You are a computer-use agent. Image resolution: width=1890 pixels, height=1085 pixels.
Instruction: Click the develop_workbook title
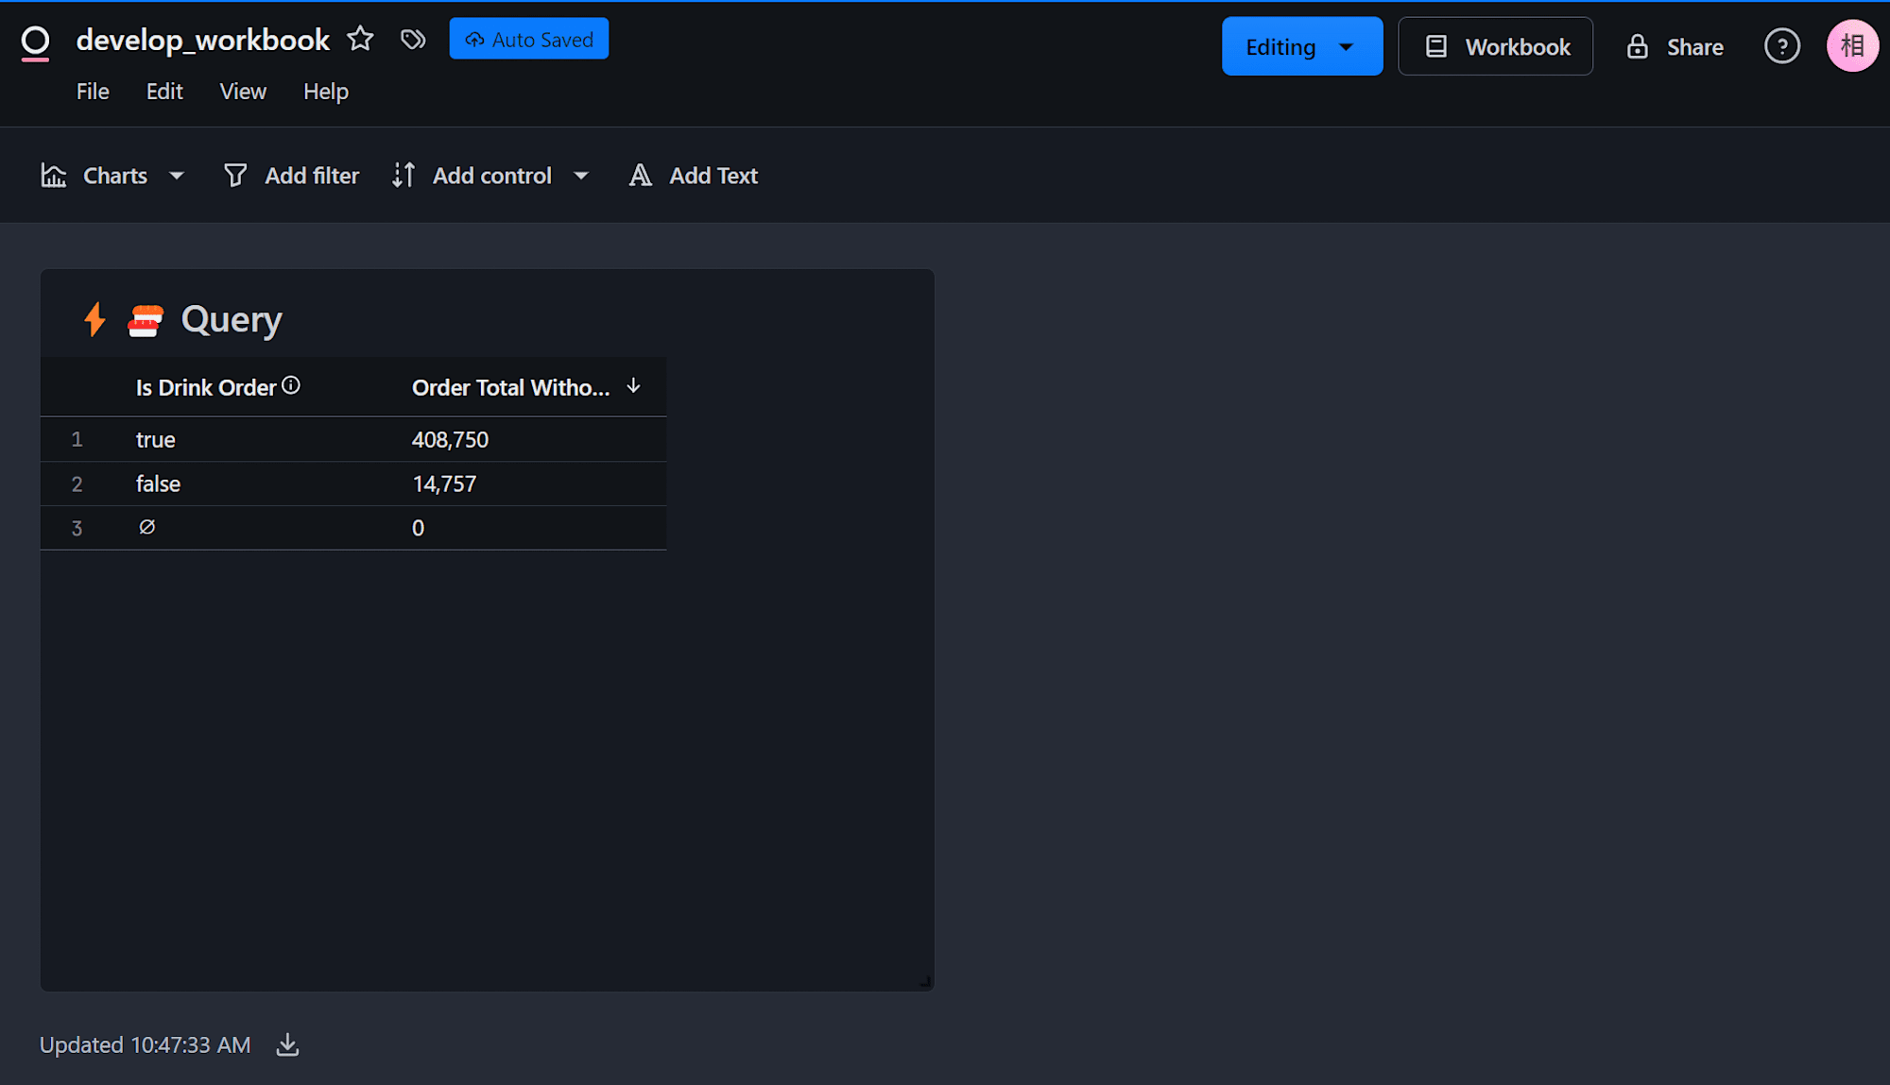click(202, 40)
